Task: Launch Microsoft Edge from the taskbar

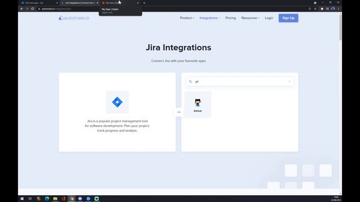Action: coord(47,199)
